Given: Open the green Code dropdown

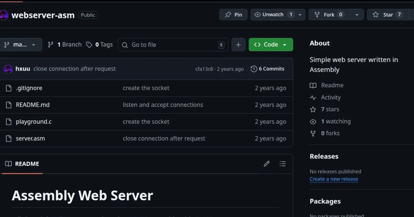Looking at the screenshot, I should click(271, 45).
